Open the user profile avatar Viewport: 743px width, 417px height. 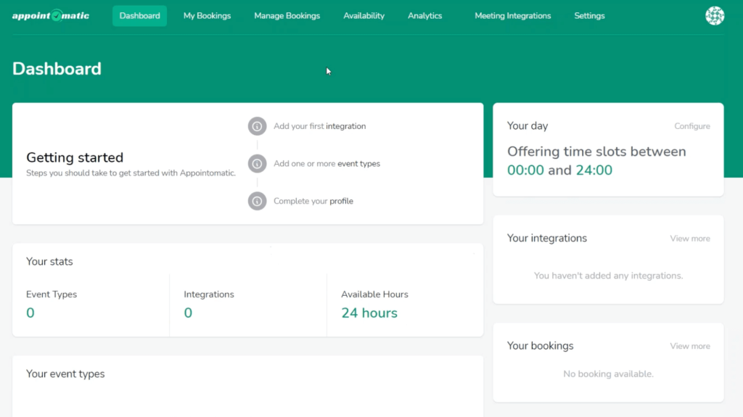715,16
